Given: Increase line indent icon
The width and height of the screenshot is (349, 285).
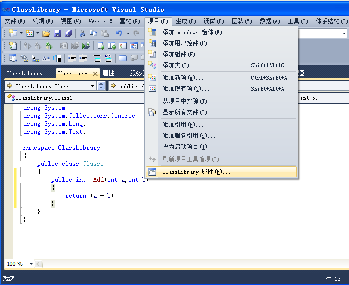Looking at the screenshot, I should click(x=83, y=58).
